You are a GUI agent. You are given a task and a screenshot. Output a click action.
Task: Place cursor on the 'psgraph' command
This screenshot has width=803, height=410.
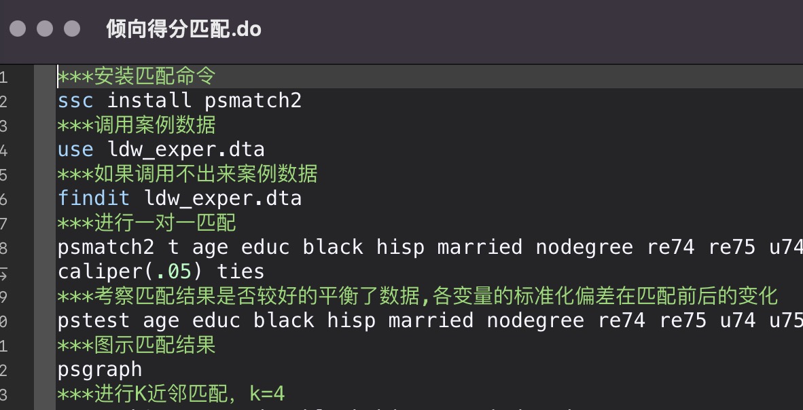click(100, 369)
